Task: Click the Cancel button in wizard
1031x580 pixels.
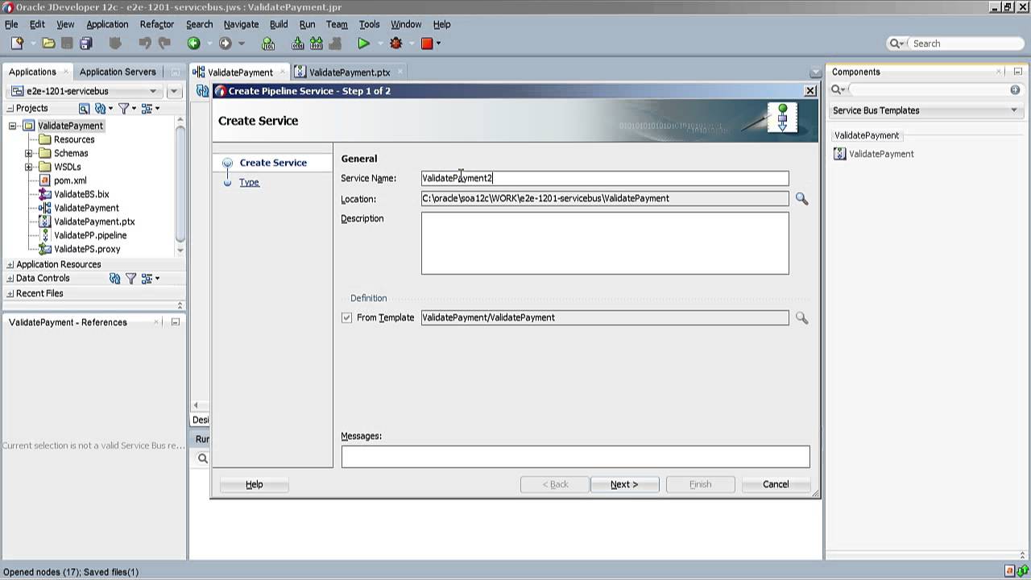Action: point(776,484)
